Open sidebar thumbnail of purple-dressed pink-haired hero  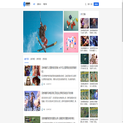click(85, 23)
